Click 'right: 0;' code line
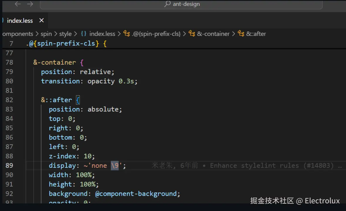The image size is (346, 211). (x=66, y=128)
